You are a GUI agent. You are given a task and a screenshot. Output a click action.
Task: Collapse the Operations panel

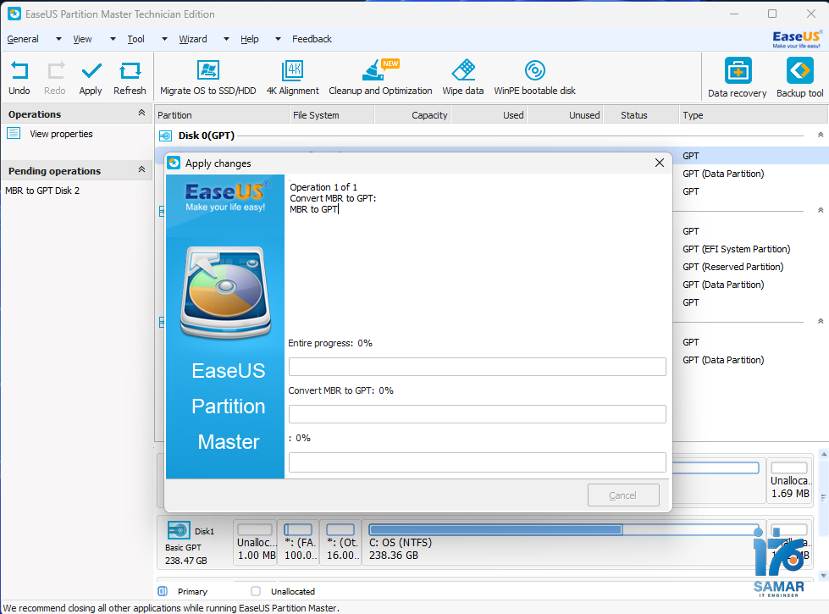(x=141, y=113)
